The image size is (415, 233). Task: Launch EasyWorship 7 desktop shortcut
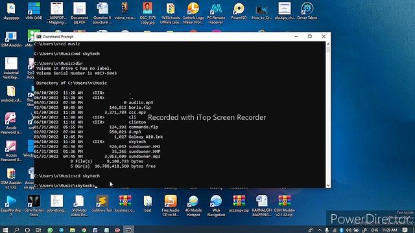click(11, 206)
